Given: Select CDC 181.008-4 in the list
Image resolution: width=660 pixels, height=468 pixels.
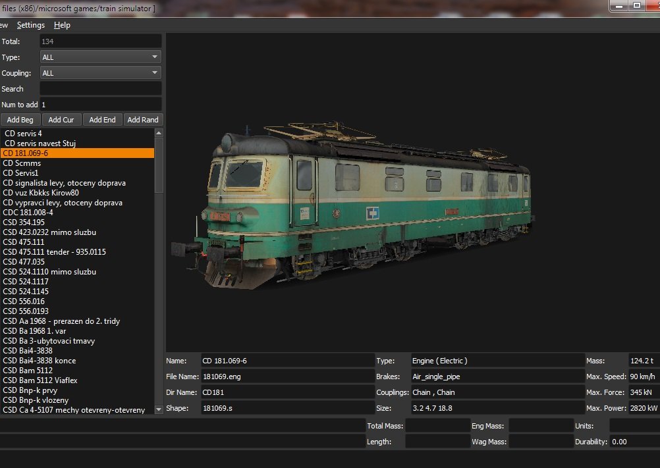Looking at the screenshot, I should coord(28,213).
